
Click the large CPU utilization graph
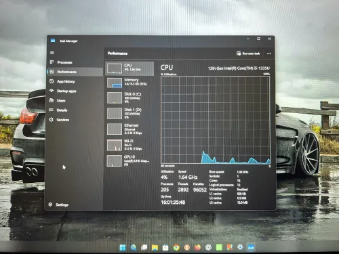pyautogui.click(x=216, y=120)
